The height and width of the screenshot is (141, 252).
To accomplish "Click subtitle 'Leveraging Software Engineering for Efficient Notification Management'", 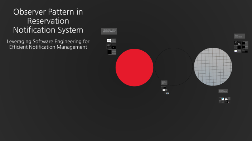I will pos(48,44).
